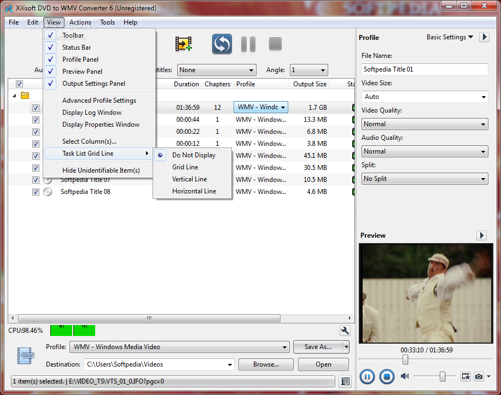Image resolution: width=501 pixels, height=395 pixels.
Task: Open the File menu
Action: coord(14,22)
